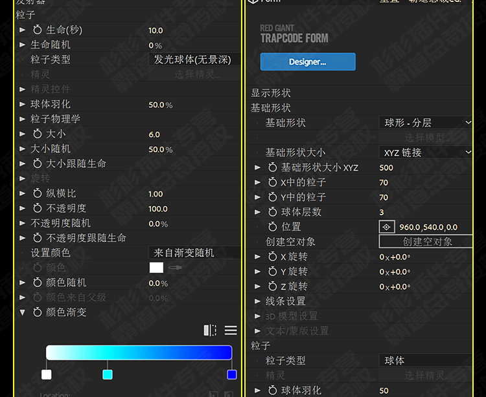Toggle stopwatch for 球体羽化 in Form panel
Viewport: 486px width, 397px height.
(x=272, y=391)
